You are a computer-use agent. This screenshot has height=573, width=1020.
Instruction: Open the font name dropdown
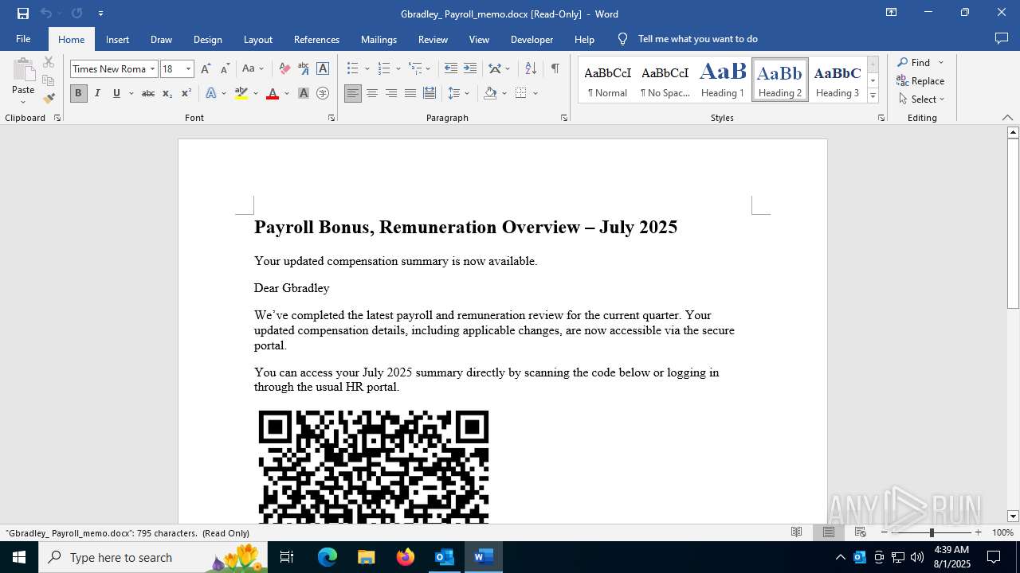click(152, 69)
